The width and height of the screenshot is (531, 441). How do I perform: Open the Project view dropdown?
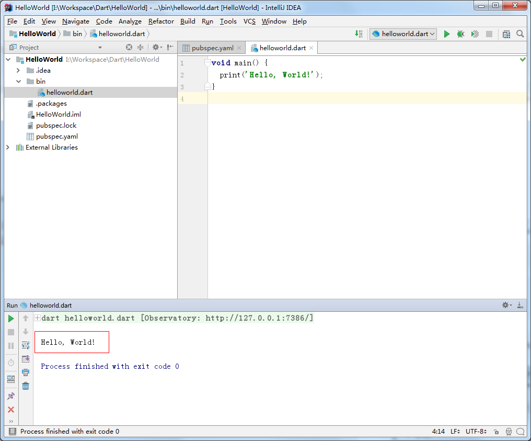tap(100, 48)
